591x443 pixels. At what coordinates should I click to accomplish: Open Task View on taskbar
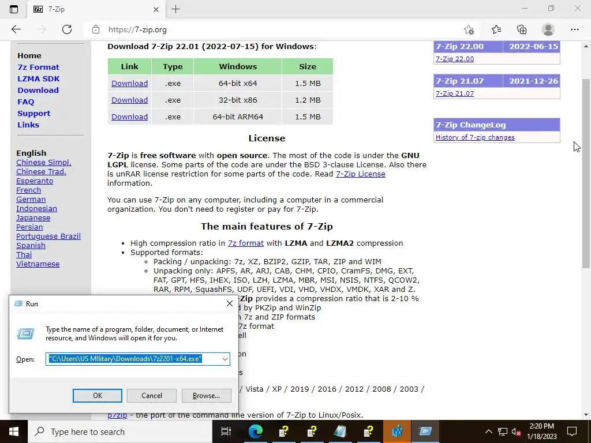point(226,431)
